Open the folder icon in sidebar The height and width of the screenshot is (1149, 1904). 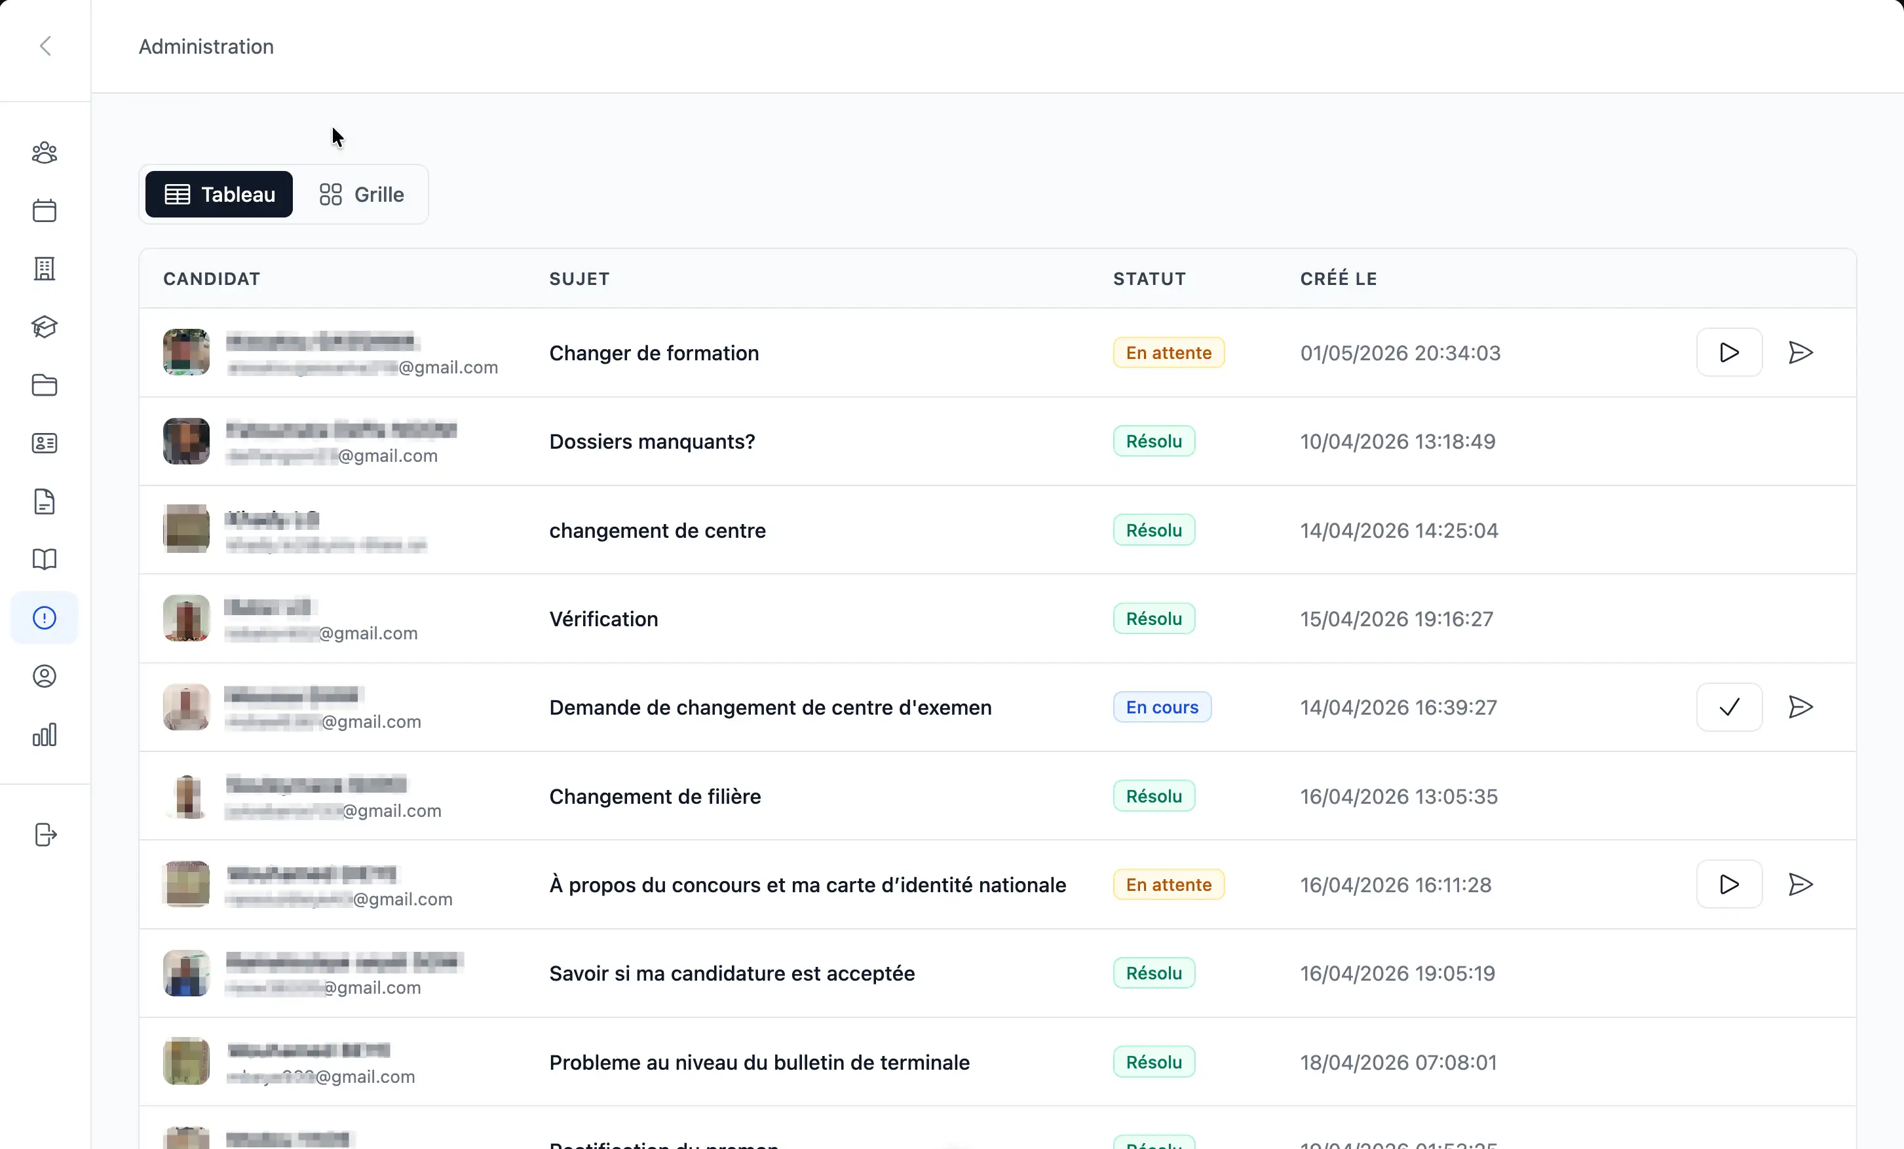(x=44, y=385)
